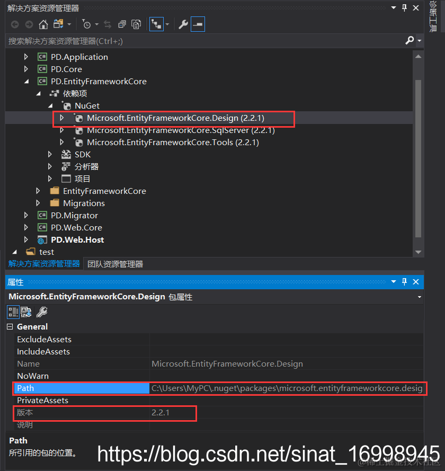Collapse the NuGet node
The image size is (445, 471).
point(50,106)
